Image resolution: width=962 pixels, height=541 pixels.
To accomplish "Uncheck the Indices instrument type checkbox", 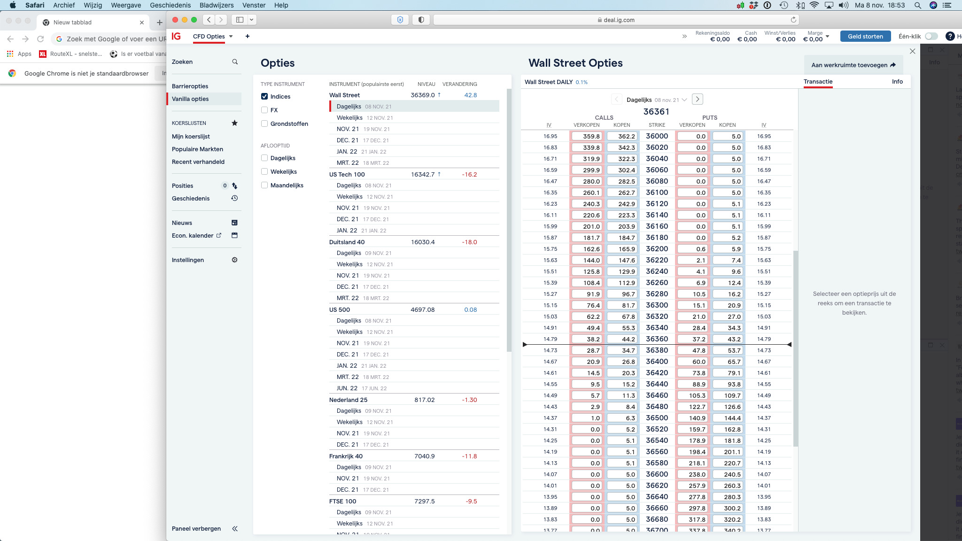I will point(264,96).
